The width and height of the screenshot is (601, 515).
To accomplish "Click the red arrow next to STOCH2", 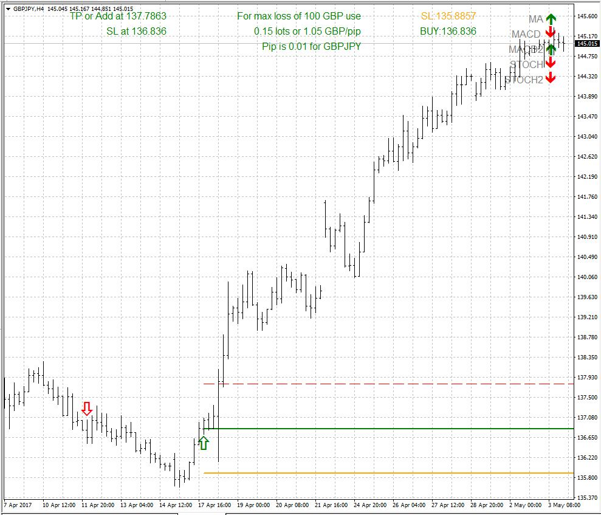I will click(x=551, y=78).
